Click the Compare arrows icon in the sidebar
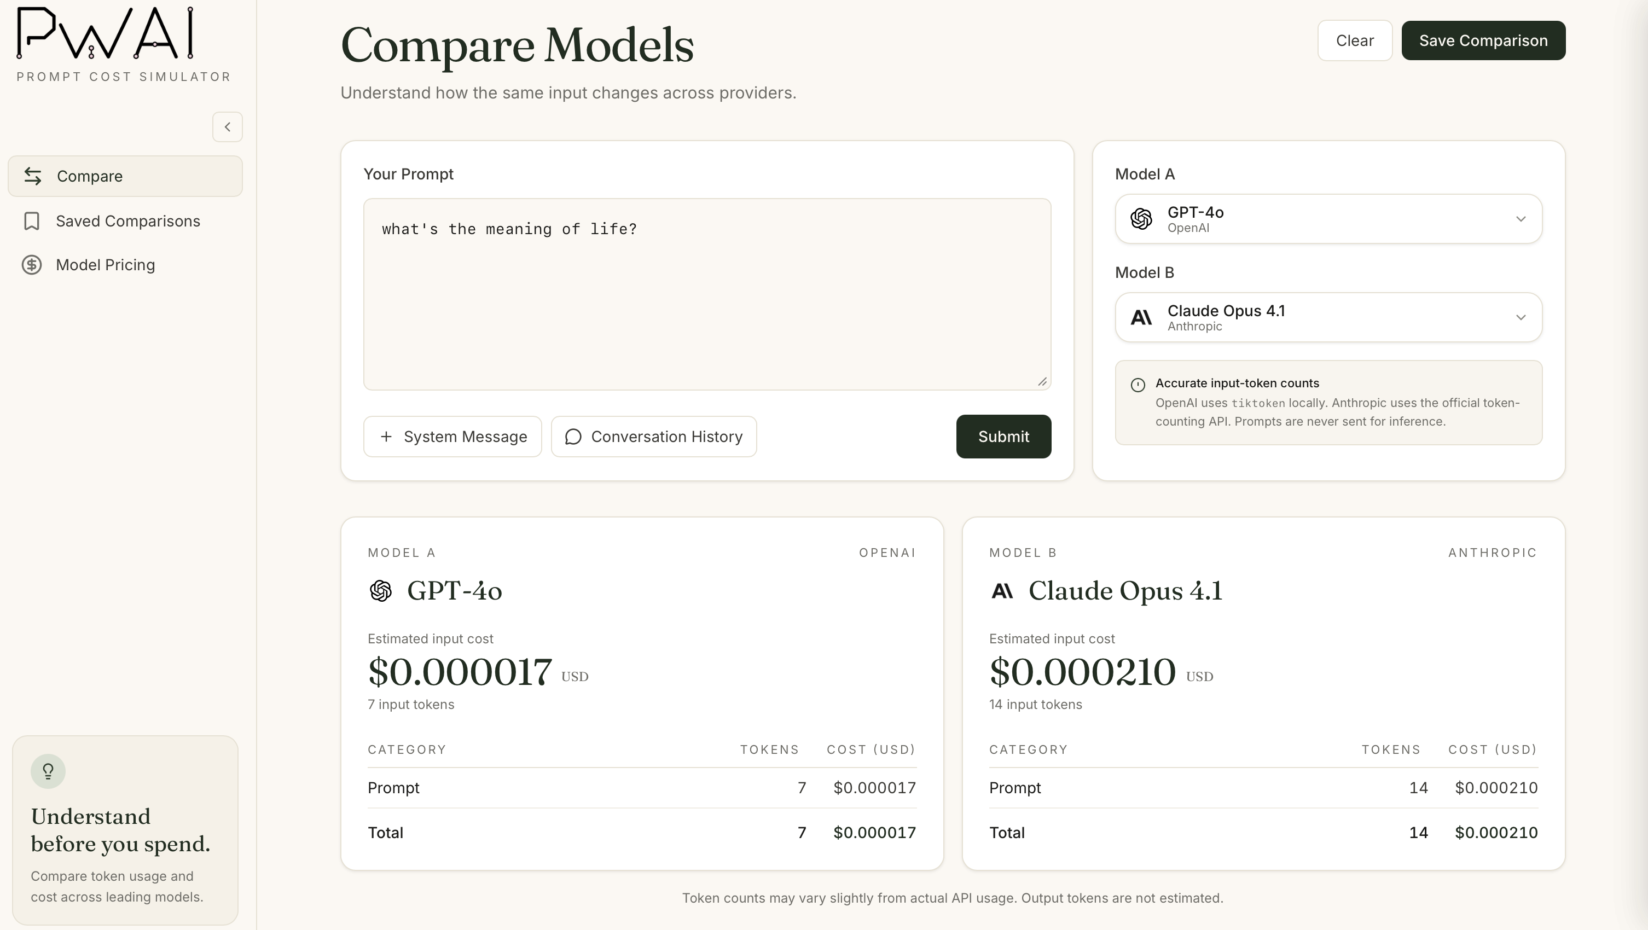The height and width of the screenshot is (930, 1648). (33, 176)
